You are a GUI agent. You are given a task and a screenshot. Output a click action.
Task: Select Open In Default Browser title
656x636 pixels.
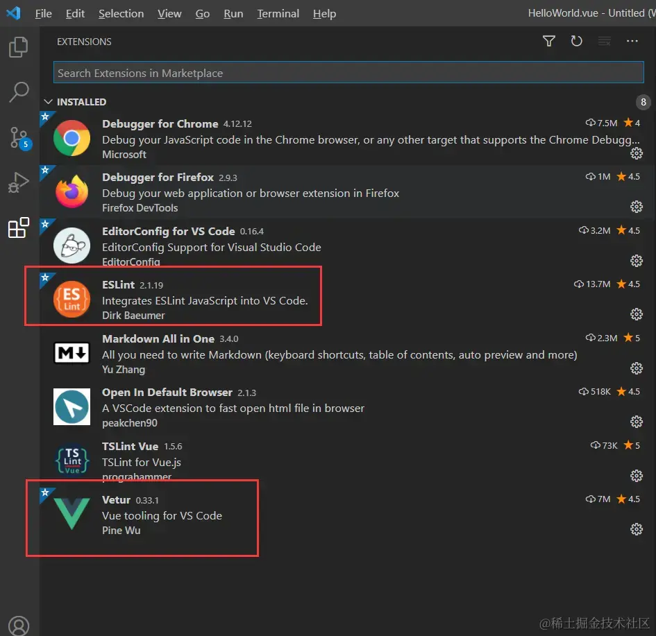[167, 393]
